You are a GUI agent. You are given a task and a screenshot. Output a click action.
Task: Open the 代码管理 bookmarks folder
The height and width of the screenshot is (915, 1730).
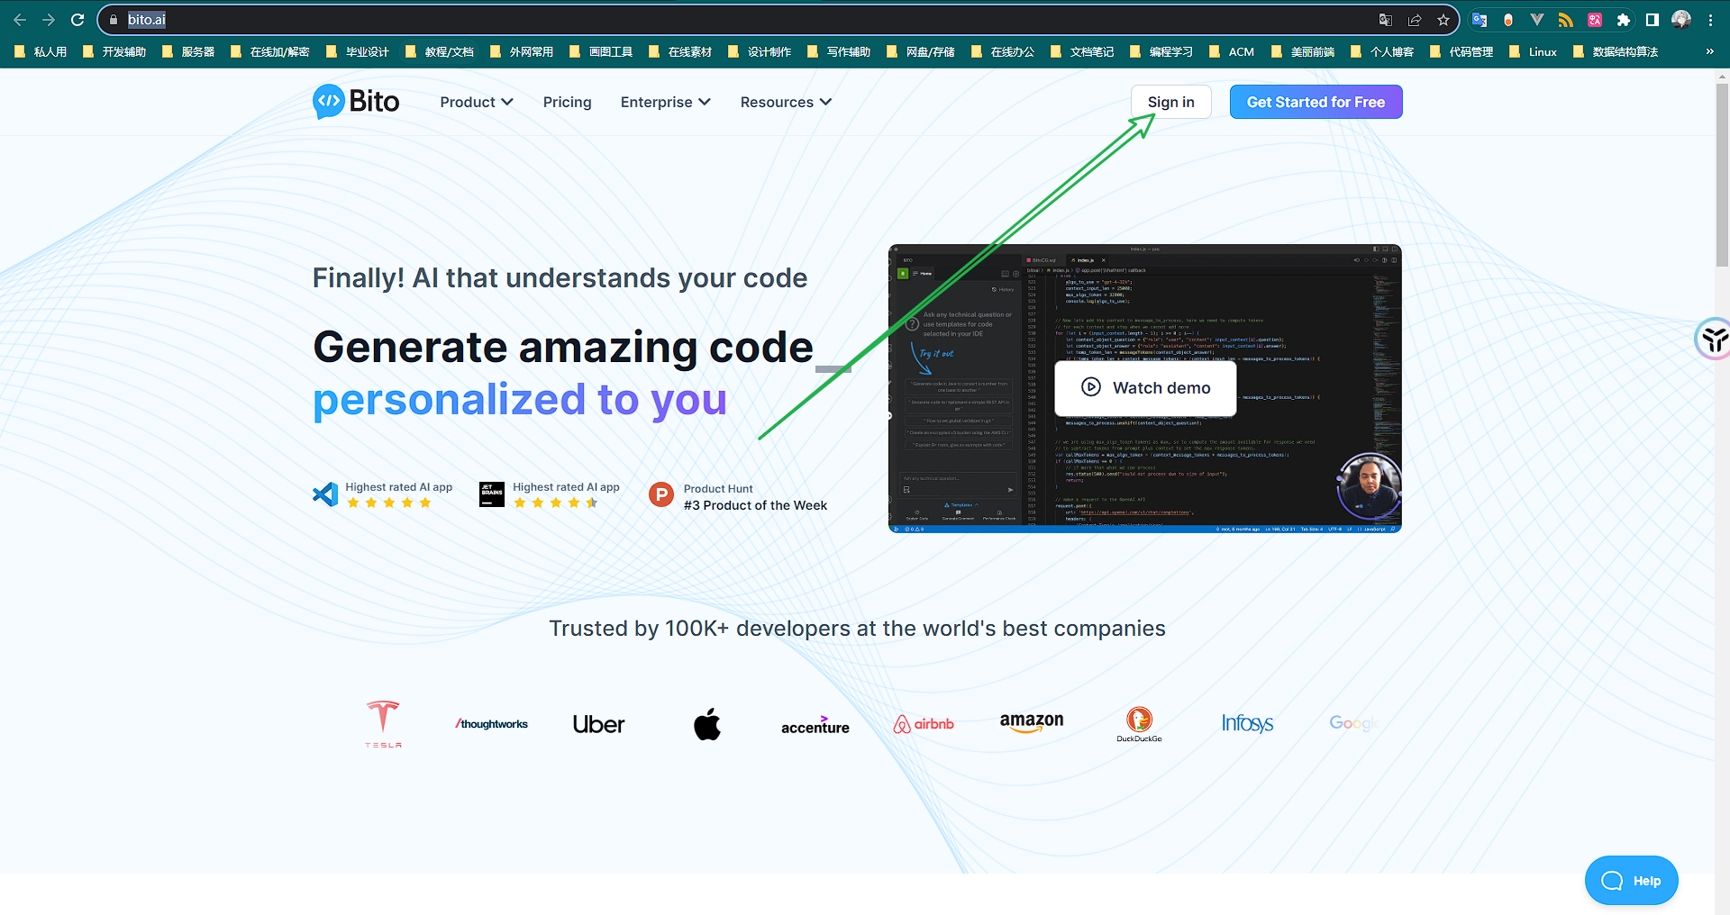click(x=1461, y=52)
